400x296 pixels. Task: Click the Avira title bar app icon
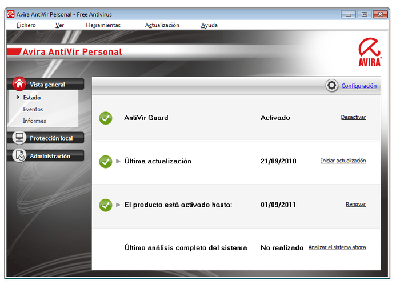point(10,14)
